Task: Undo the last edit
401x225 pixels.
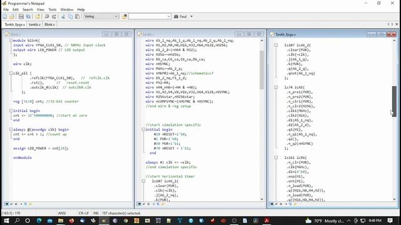Action: pyautogui.click(x=47, y=17)
